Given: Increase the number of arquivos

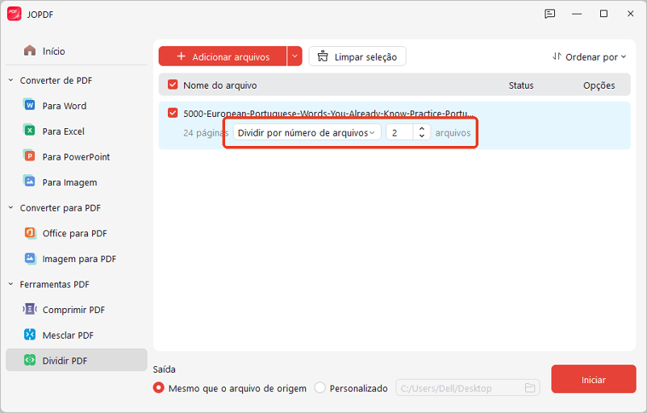Looking at the screenshot, I should click(x=422, y=129).
